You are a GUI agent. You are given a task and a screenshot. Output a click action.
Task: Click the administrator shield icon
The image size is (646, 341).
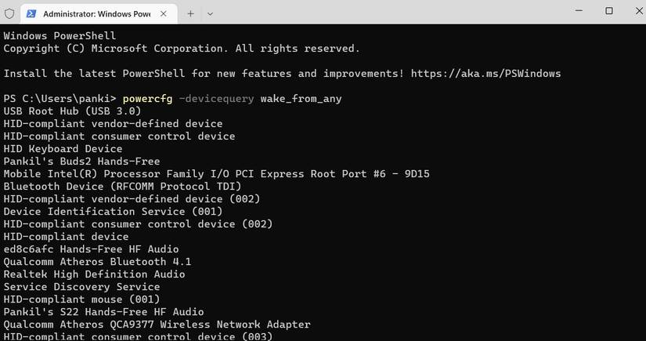(9, 13)
